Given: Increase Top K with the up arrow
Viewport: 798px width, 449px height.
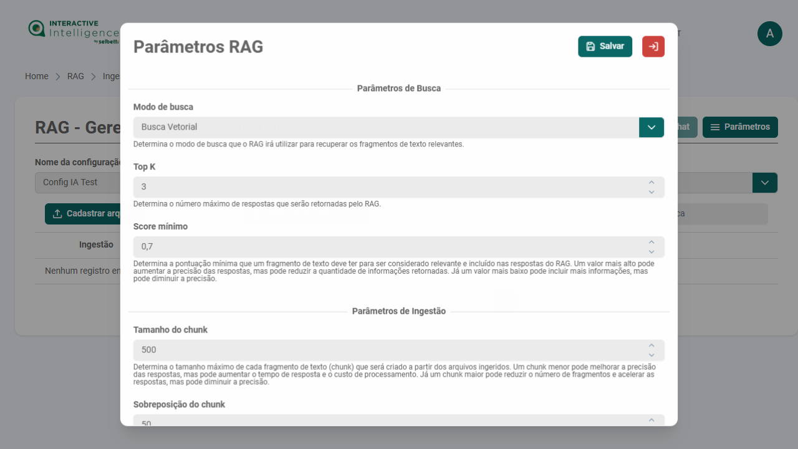Looking at the screenshot, I should (651, 182).
